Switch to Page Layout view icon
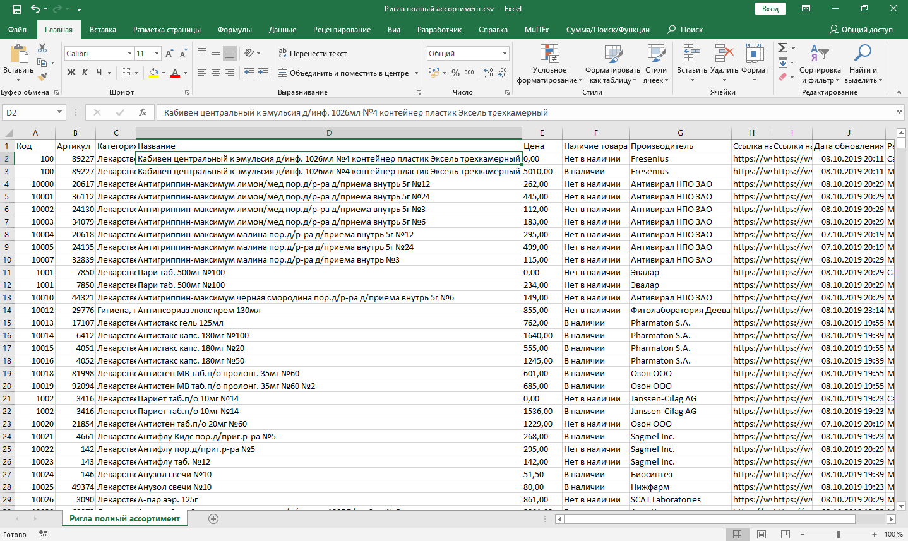 762,534
